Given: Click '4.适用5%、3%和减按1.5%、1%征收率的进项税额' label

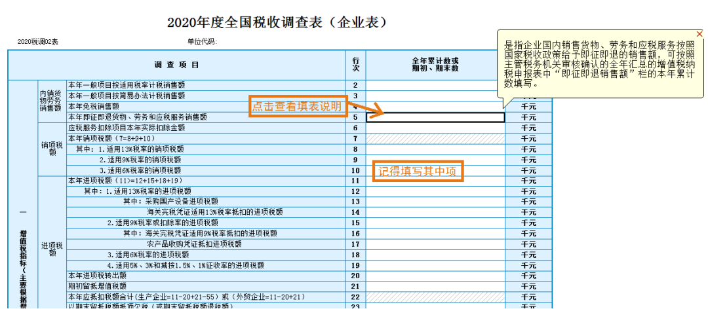Looking at the screenshot, I should (x=186, y=266).
